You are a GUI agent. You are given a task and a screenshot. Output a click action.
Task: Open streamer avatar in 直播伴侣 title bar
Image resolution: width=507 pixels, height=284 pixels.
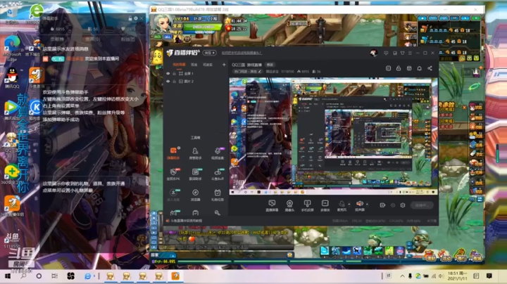[x=374, y=53]
